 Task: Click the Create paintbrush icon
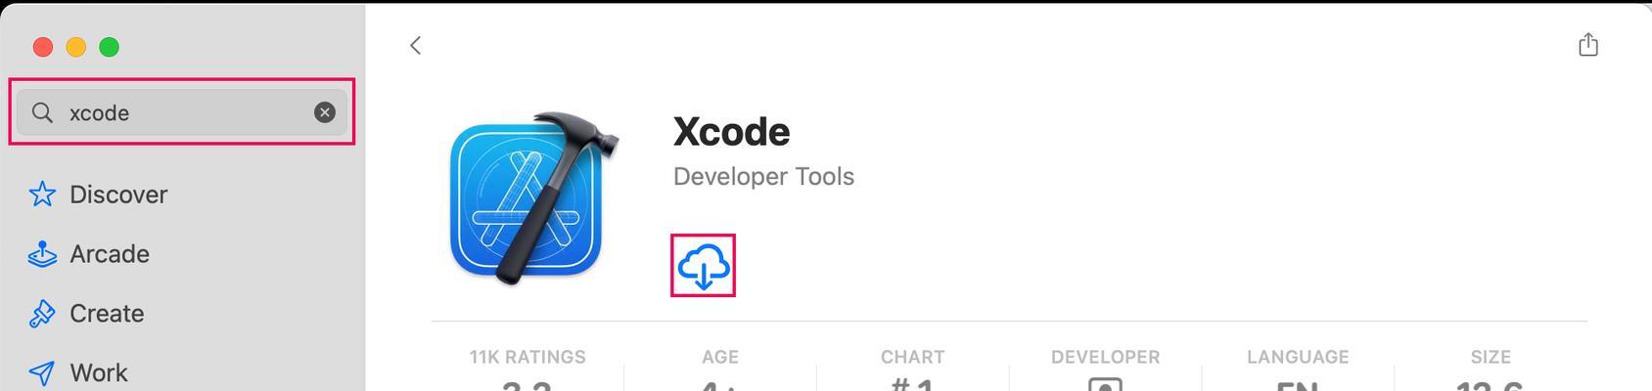42,314
